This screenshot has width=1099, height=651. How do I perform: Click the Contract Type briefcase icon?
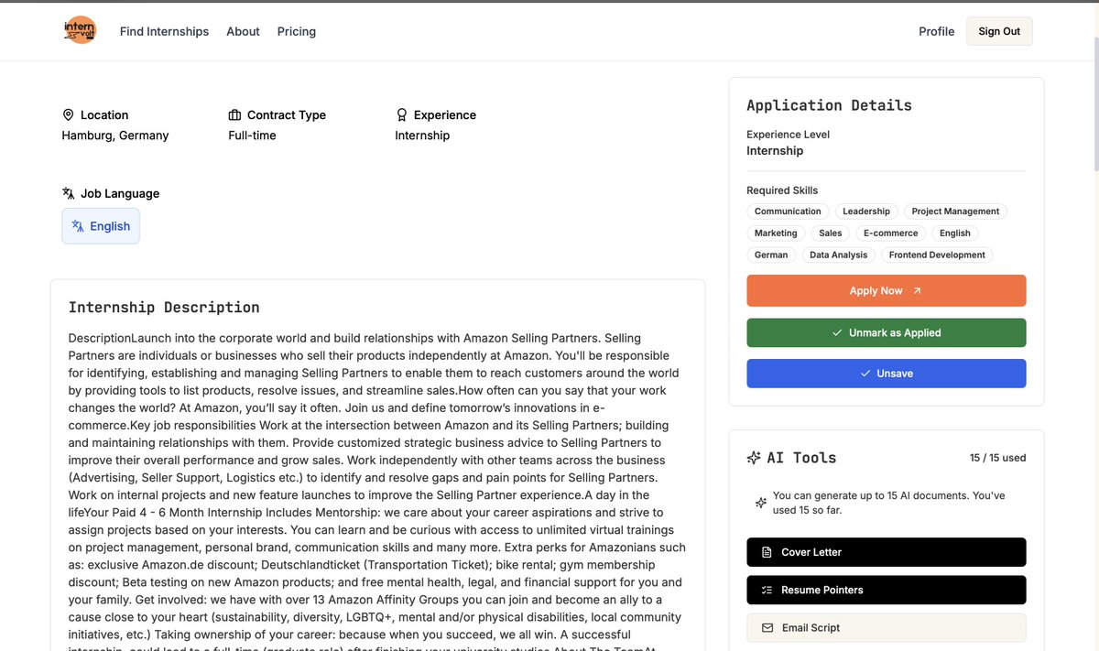[x=234, y=114]
